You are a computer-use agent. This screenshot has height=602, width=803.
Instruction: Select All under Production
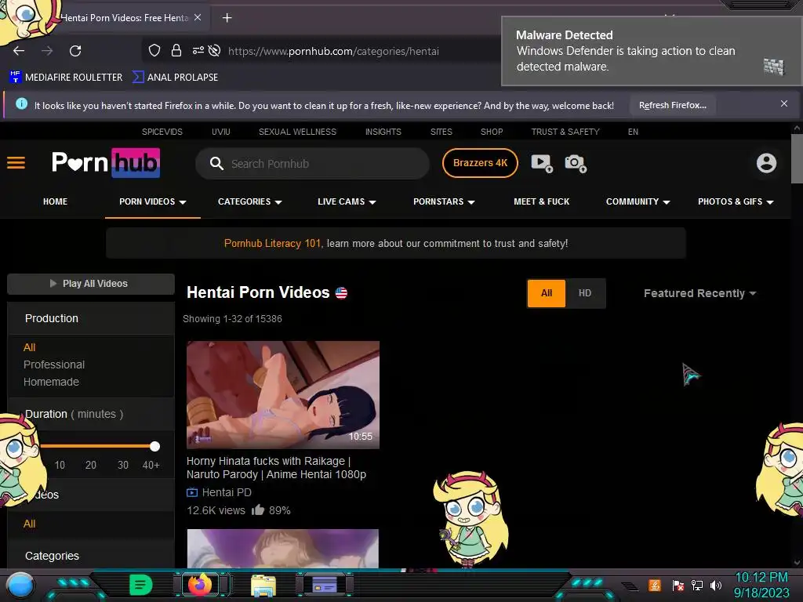pyautogui.click(x=29, y=347)
